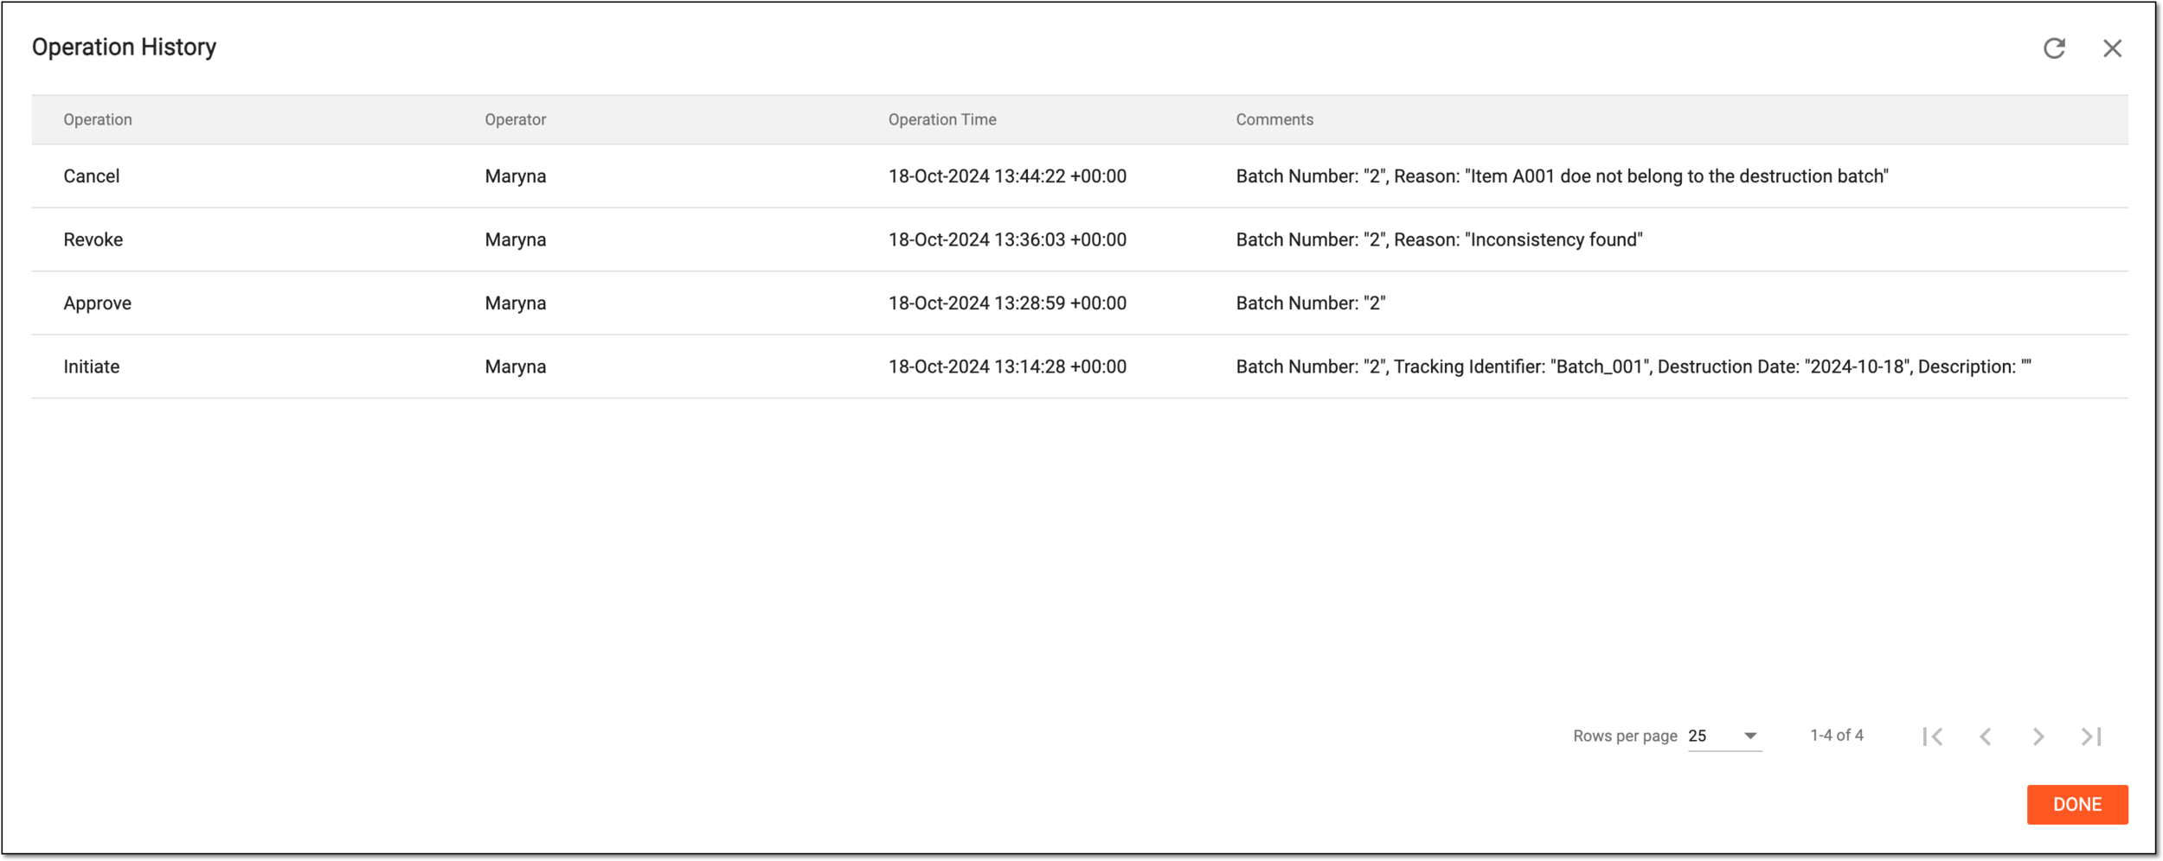Click the DONE button
This screenshot has width=2163, height=861.
[x=2077, y=805]
